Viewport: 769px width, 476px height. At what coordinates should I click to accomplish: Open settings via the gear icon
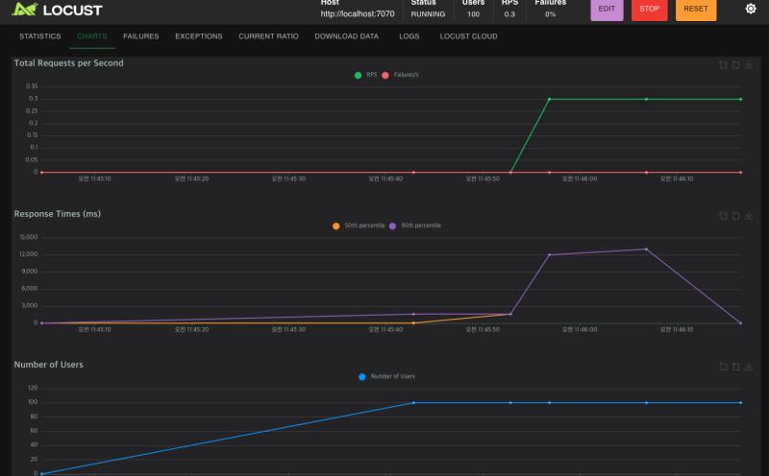(x=751, y=9)
